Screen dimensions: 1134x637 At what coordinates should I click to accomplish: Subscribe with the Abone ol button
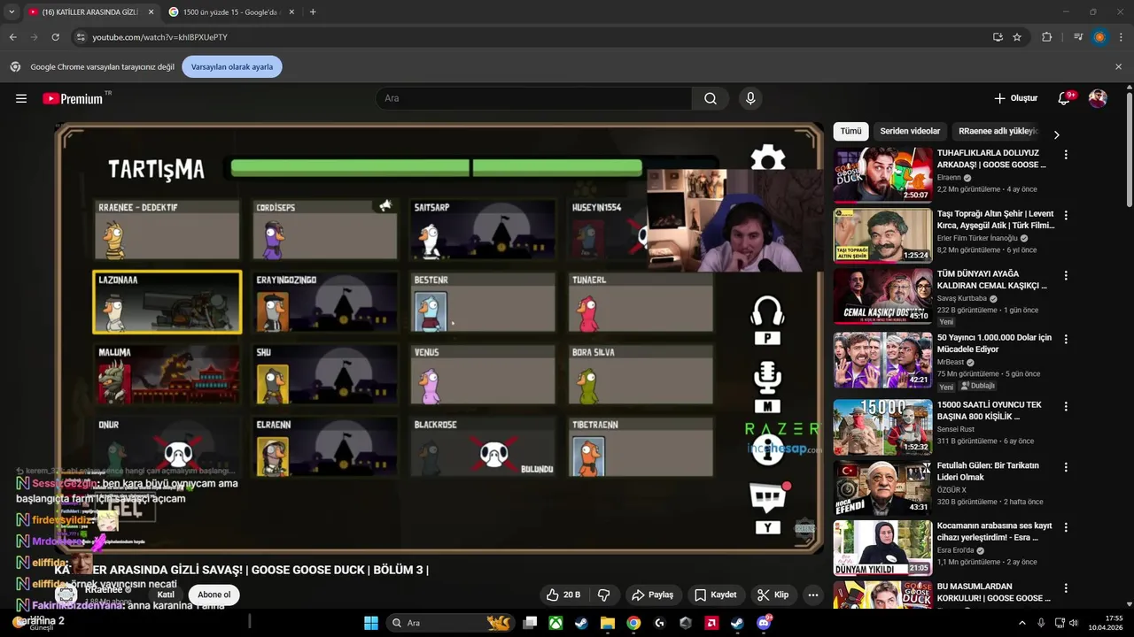tap(214, 595)
